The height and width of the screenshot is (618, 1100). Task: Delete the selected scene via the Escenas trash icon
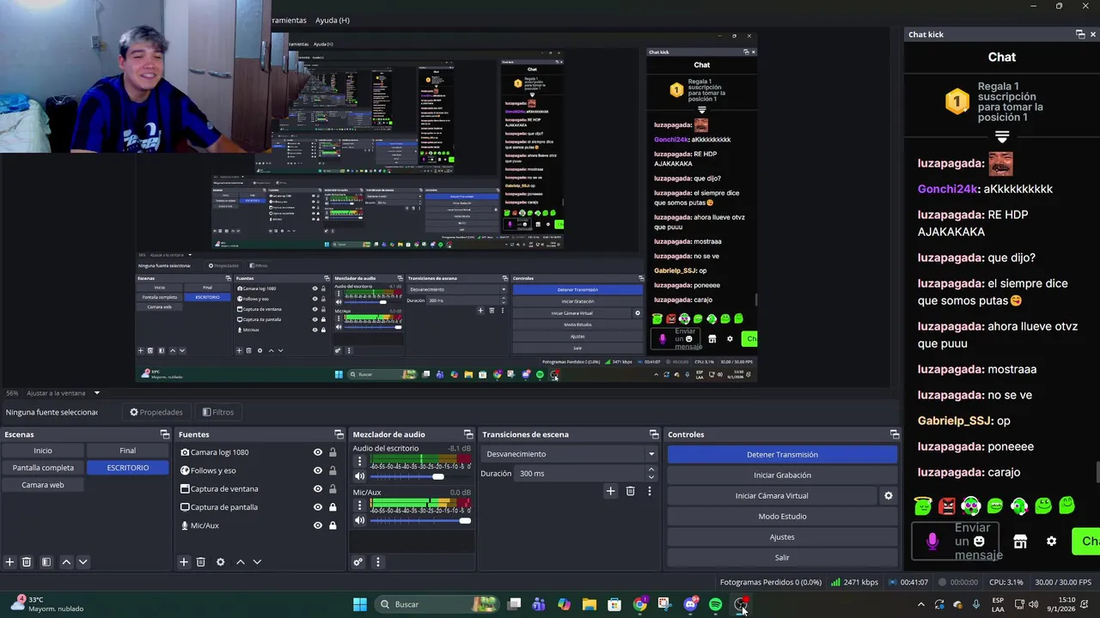[x=27, y=562]
